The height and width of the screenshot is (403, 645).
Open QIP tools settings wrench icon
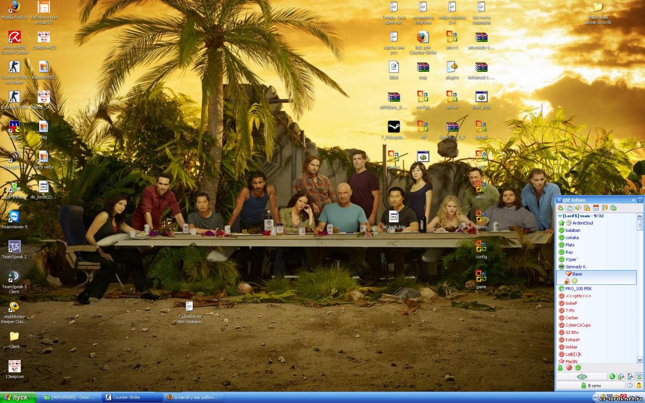tap(605, 208)
